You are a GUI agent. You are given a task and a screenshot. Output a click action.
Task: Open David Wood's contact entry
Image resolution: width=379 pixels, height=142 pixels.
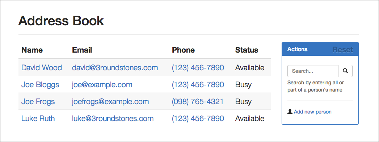pos(42,68)
